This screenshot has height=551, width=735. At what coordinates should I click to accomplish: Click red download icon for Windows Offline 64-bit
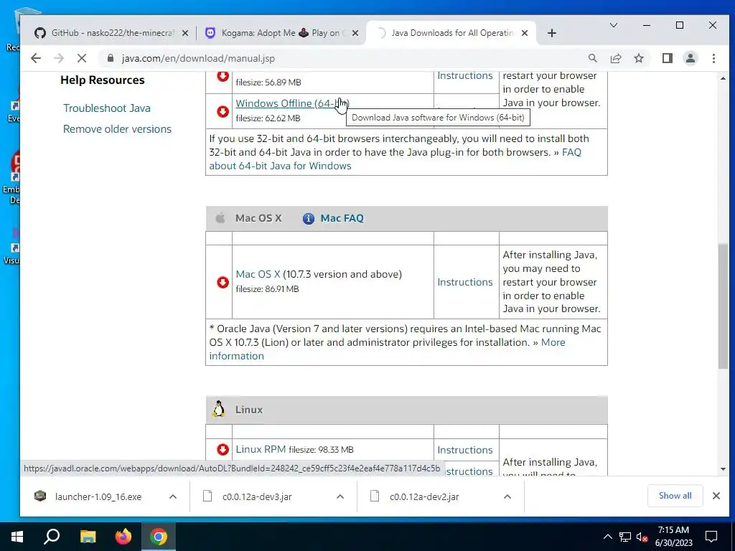pos(223,111)
